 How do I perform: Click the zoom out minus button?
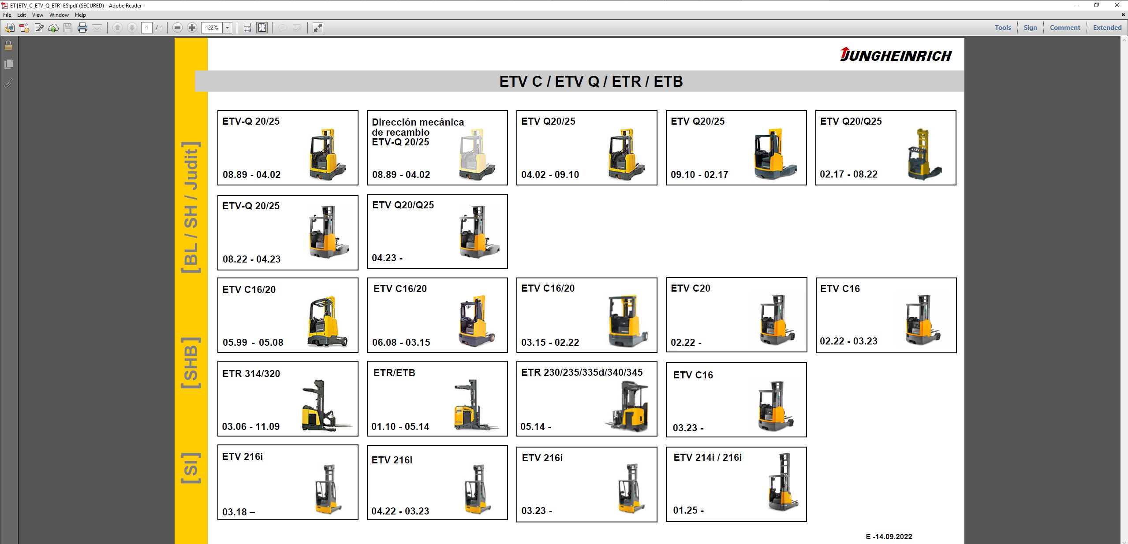pos(177,28)
